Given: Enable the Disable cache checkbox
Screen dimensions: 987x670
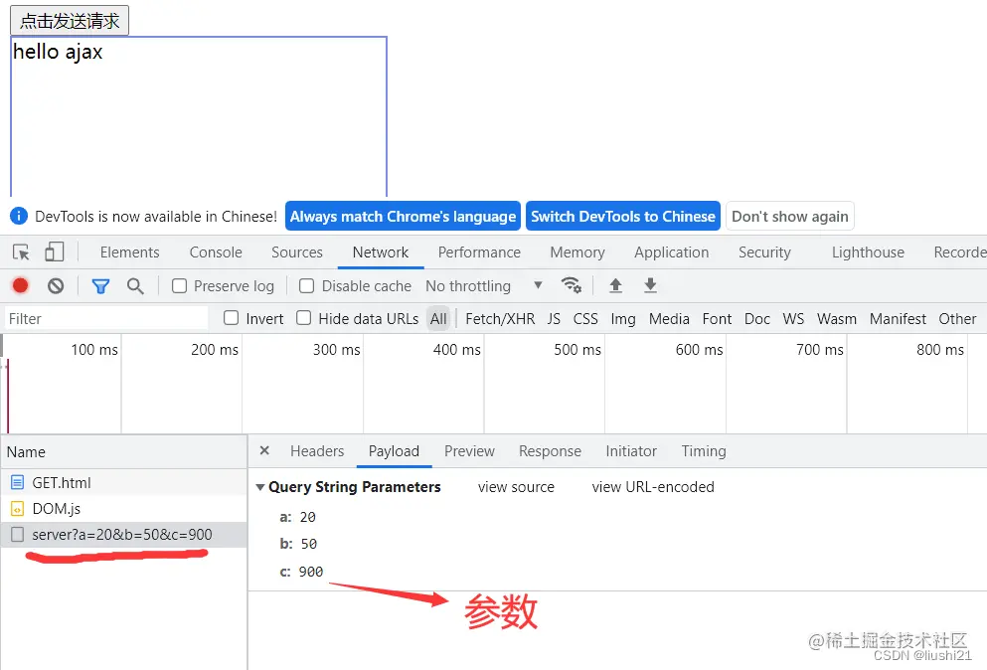Looking at the screenshot, I should [x=306, y=286].
